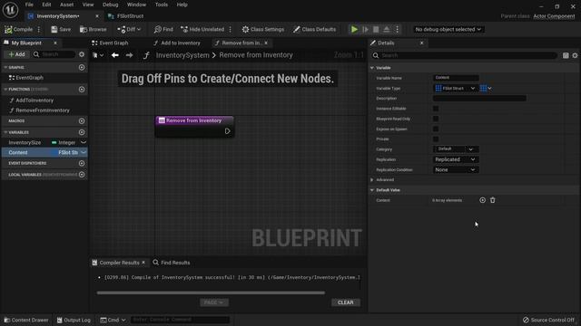
Task: Remove all Content array elements
Action: click(x=492, y=200)
